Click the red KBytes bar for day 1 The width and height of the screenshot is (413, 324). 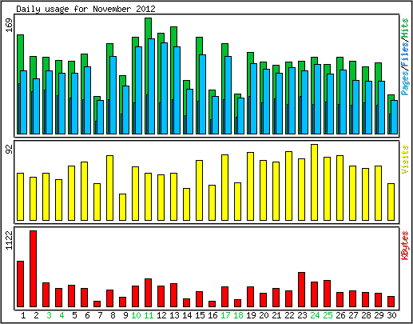(x=21, y=284)
